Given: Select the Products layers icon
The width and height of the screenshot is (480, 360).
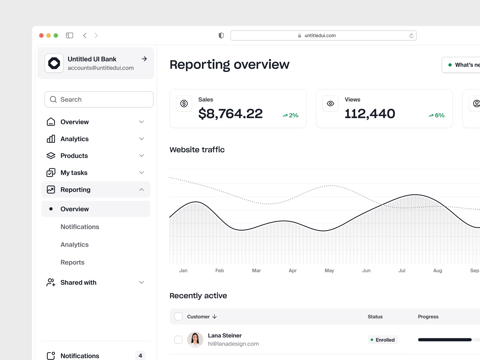Looking at the screenshot, I should pos(51,155).
